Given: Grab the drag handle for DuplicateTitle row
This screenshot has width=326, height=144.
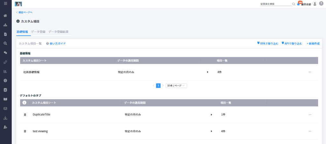Looking at the screenshot, I should click(25, 115).
